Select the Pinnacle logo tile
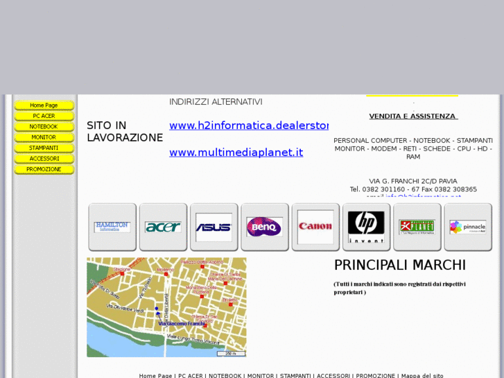504x378 pixels. click(x=468, y=227)
